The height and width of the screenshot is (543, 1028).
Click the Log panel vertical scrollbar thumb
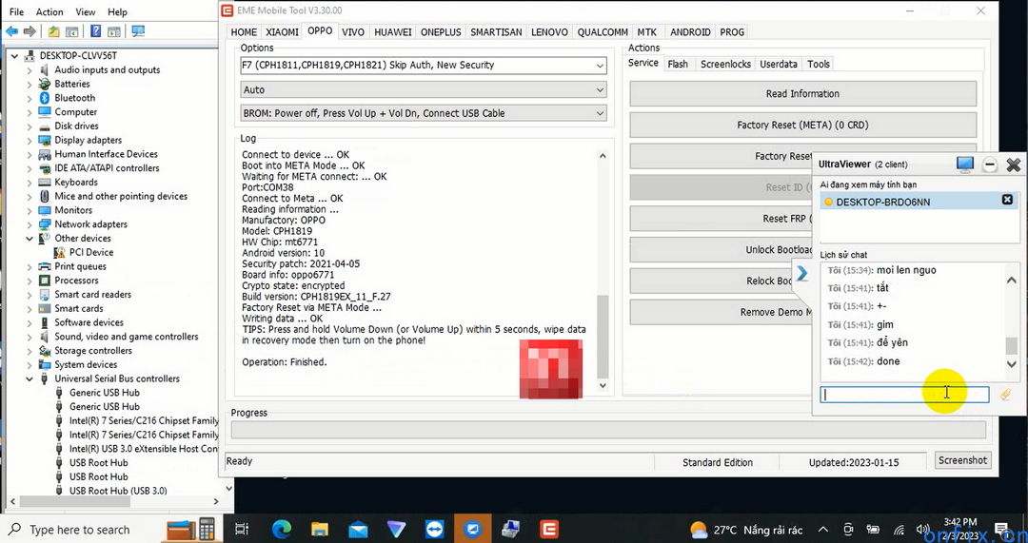603,337
